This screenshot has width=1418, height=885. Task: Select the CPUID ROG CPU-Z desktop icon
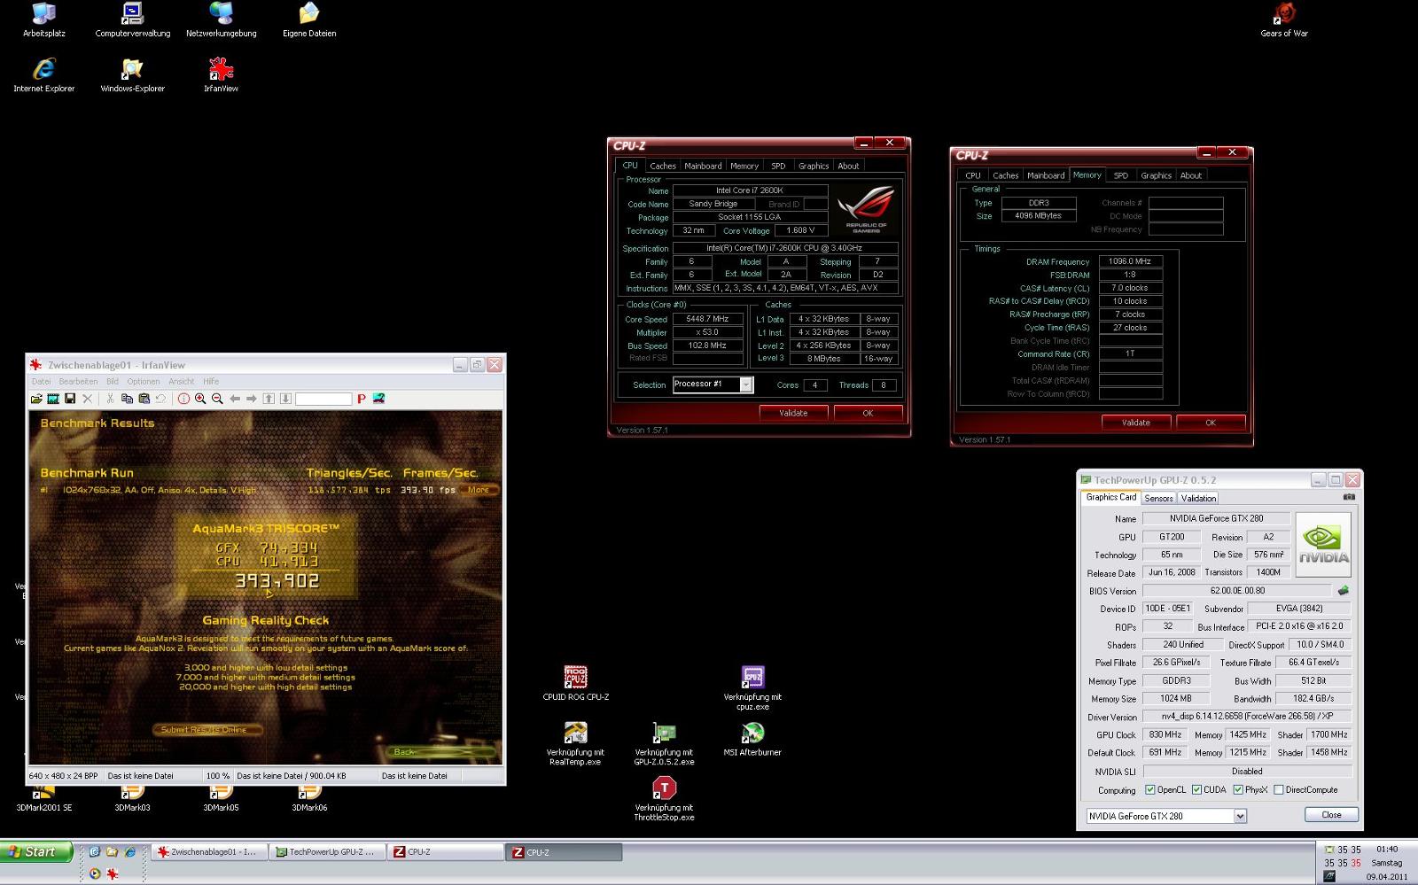pyautogui.click(x=576, y=683)
